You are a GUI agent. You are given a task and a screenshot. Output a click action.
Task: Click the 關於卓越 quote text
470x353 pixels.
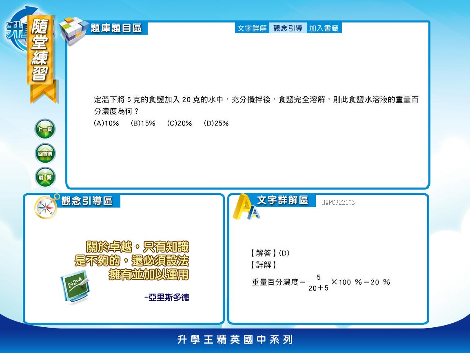[132, 261]
